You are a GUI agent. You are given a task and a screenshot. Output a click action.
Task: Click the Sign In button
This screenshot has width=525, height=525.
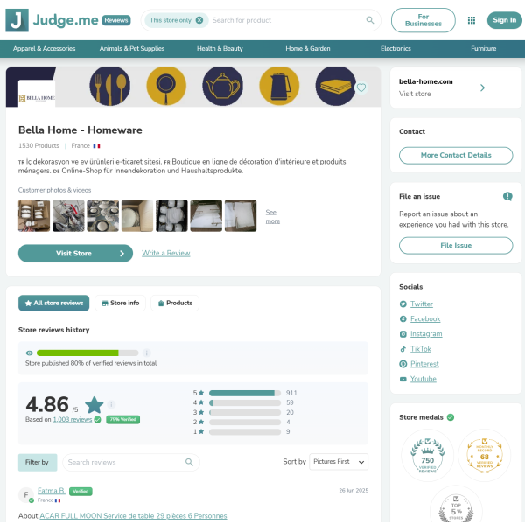pyautogui.click(x=505, y=20)
